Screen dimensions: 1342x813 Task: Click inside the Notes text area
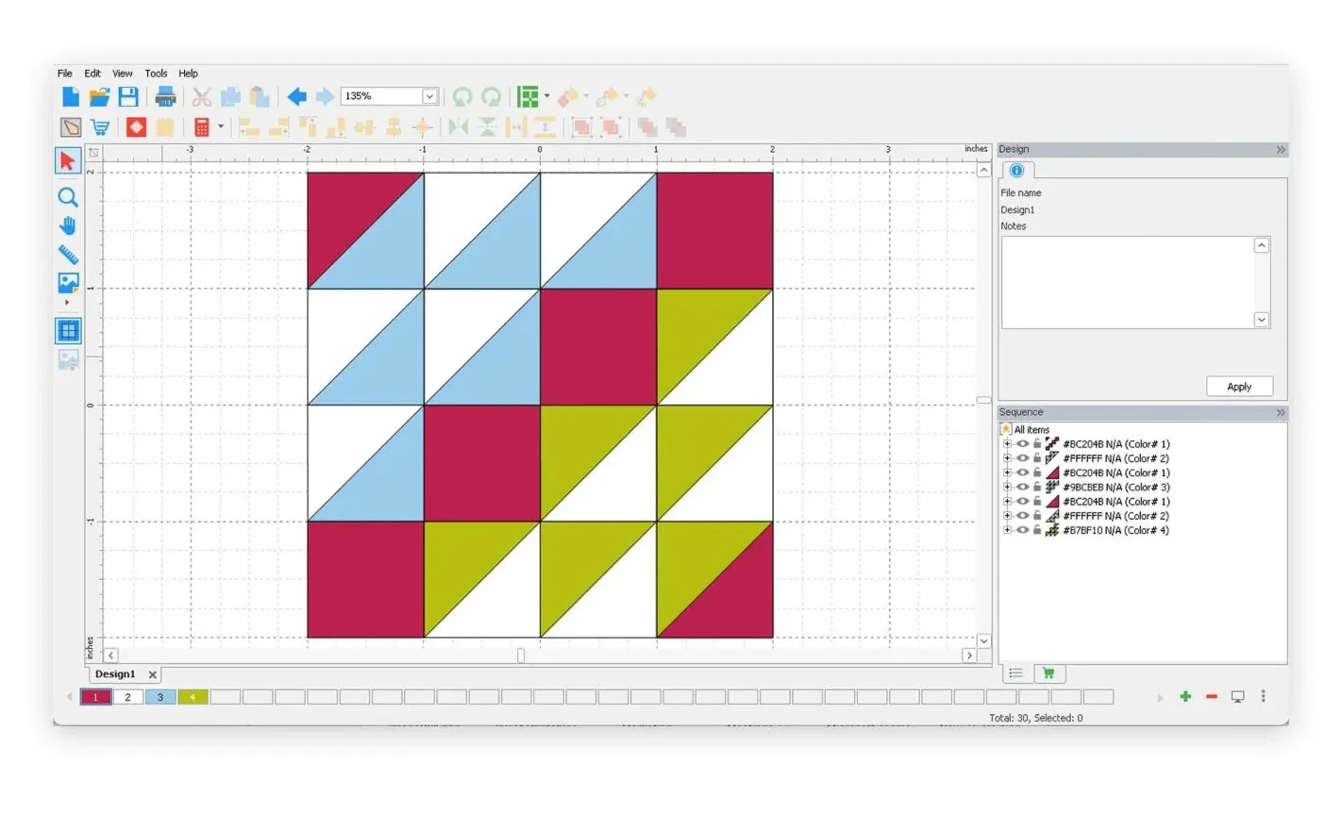(1128, 283)
